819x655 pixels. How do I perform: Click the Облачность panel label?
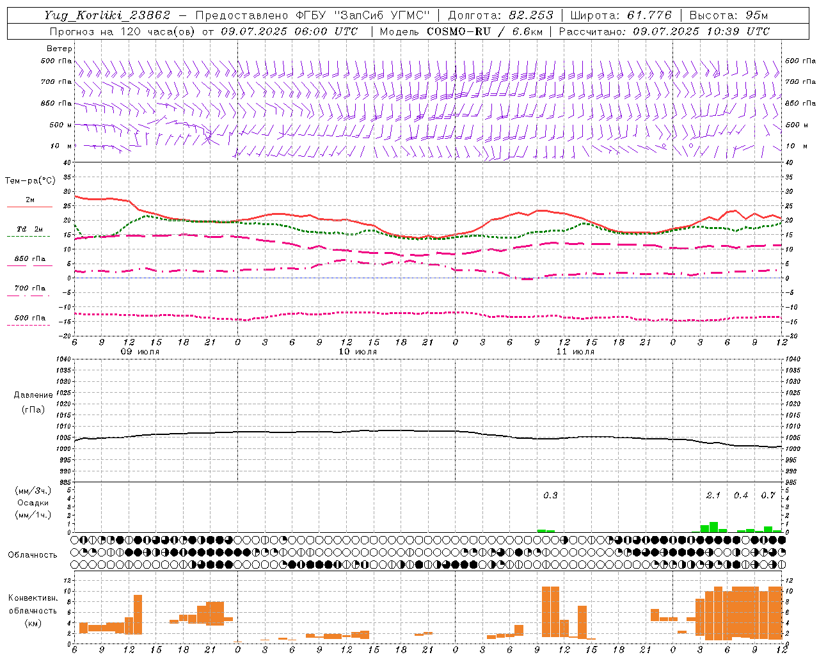coord(33,555)
